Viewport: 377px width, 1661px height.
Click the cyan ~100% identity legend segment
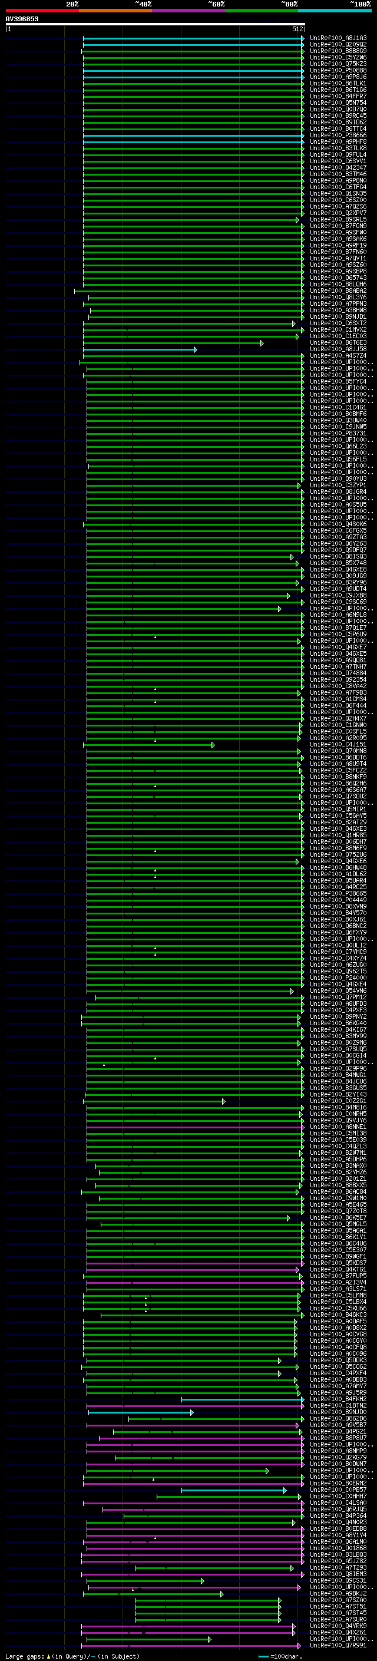pyautogui.click(x=335, y=11)
